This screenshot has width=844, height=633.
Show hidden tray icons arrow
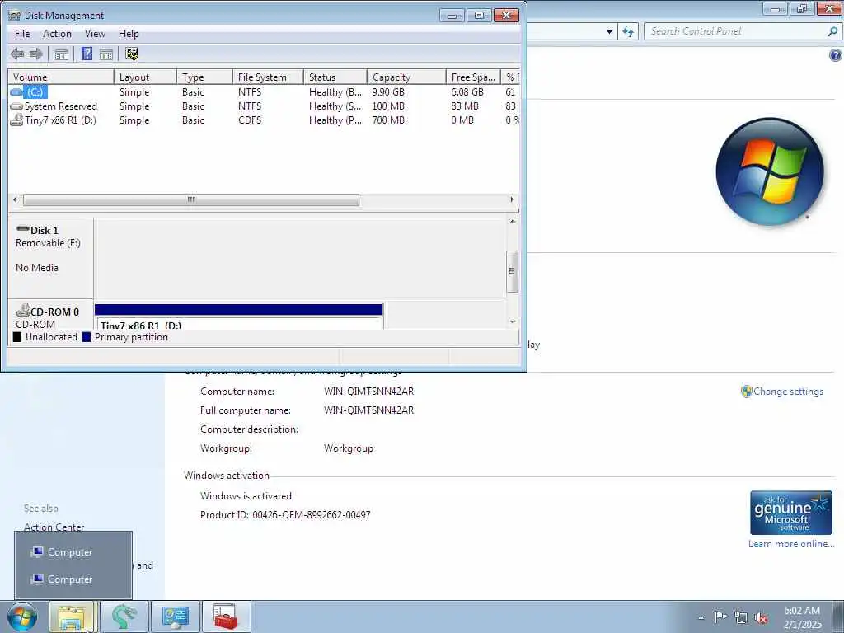pos(701,617)
